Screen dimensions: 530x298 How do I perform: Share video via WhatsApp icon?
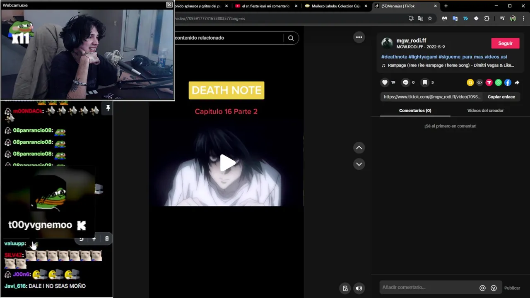pyautogui.click(x=499, y=83)
